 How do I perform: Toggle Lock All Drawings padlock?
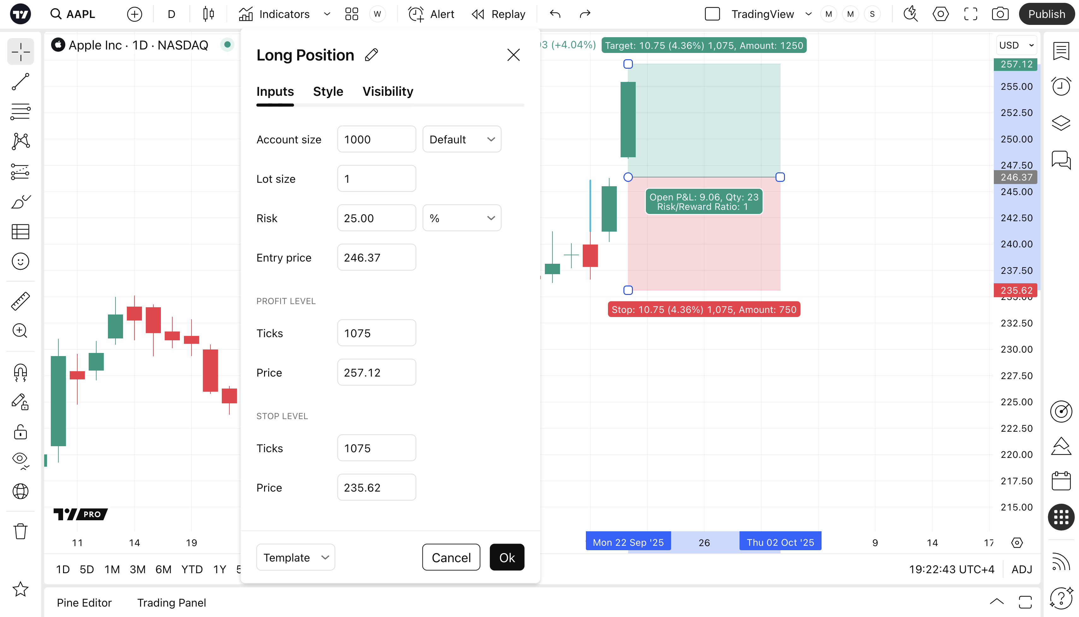pos(21,432)
